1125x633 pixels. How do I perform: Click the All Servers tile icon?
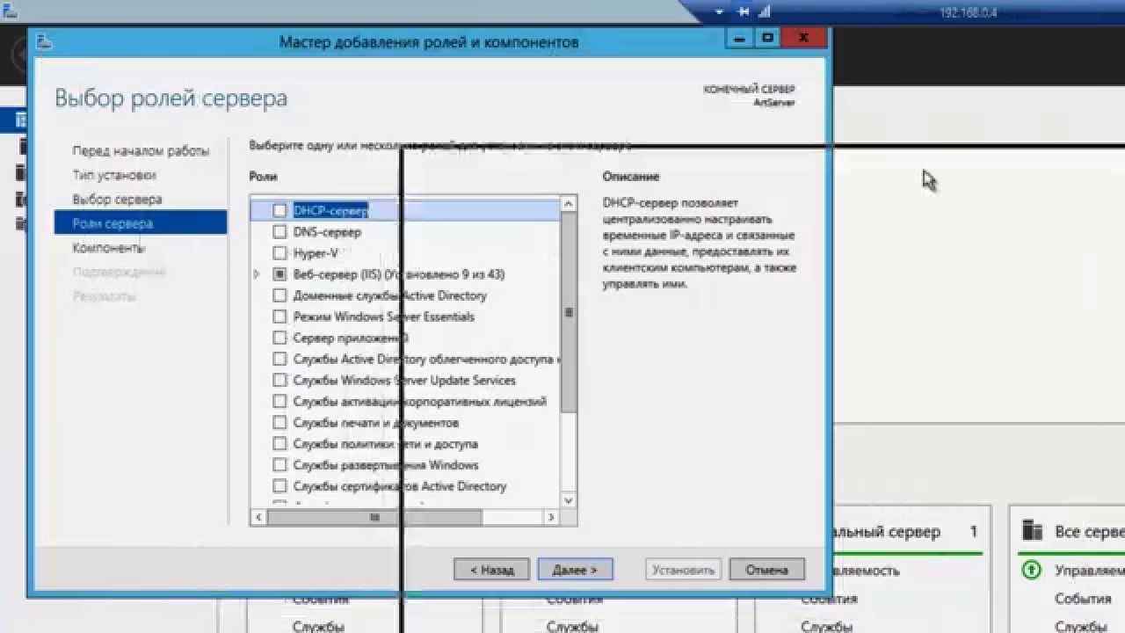click(x=1032, y=531)
